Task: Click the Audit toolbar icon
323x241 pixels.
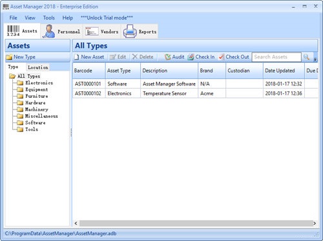Action: (167, 57)
